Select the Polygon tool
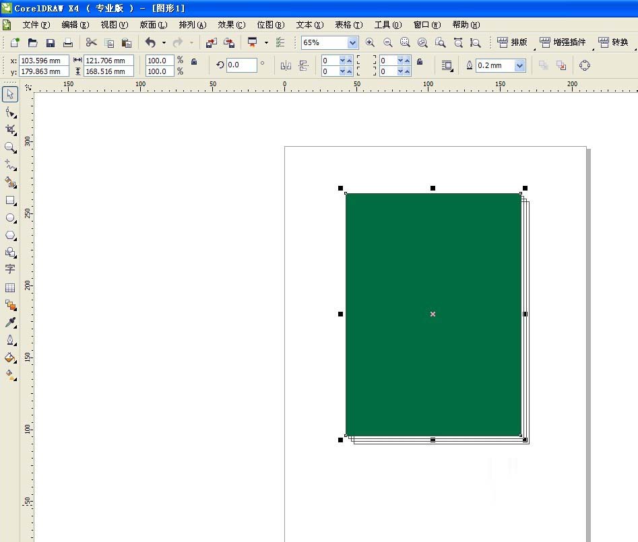 (x=10, y=236)
